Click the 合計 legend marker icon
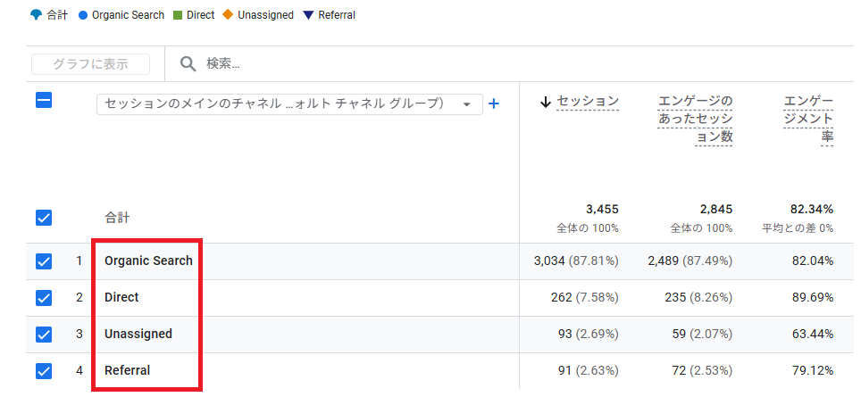Screen dimensions: 861x397 tap(37, 15)
